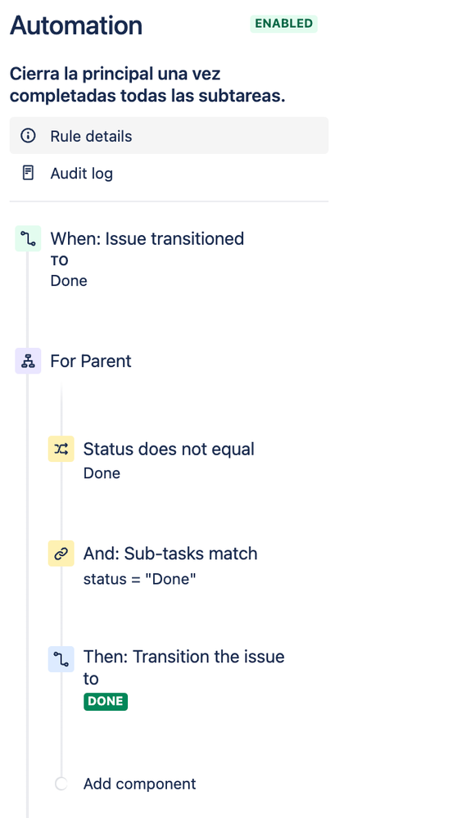Viewport: 466px width, 818px height.
Task: Click the ENABLED status badge
Action: 284,24
